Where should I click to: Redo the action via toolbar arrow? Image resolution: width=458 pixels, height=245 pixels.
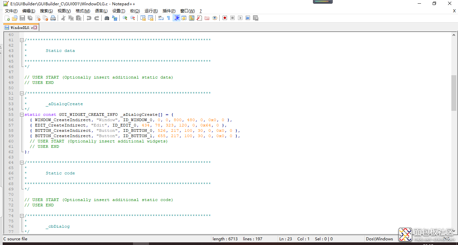click(x=96, y=18)
